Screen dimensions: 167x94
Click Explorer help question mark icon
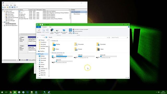tap(129, 27)
